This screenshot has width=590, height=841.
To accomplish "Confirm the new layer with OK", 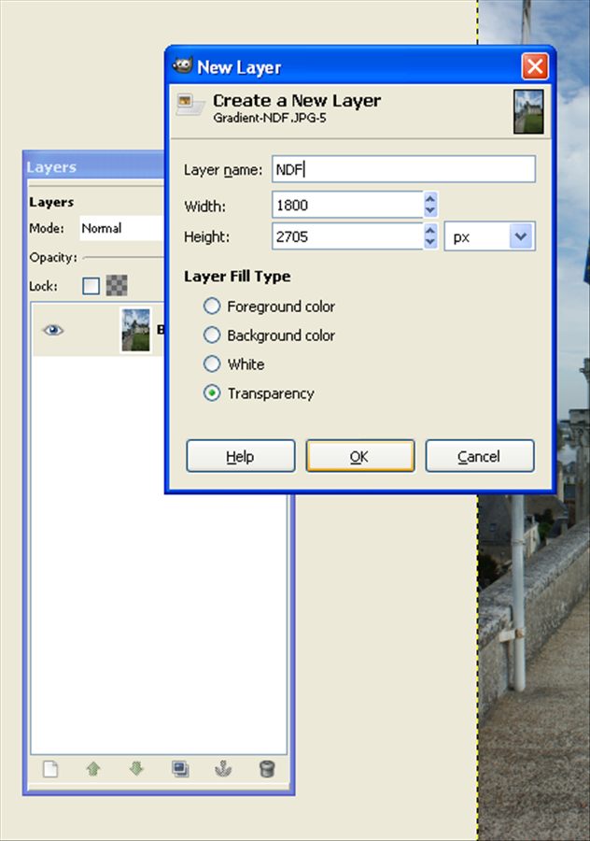I will pyautogui.click(x=360, y=456).
